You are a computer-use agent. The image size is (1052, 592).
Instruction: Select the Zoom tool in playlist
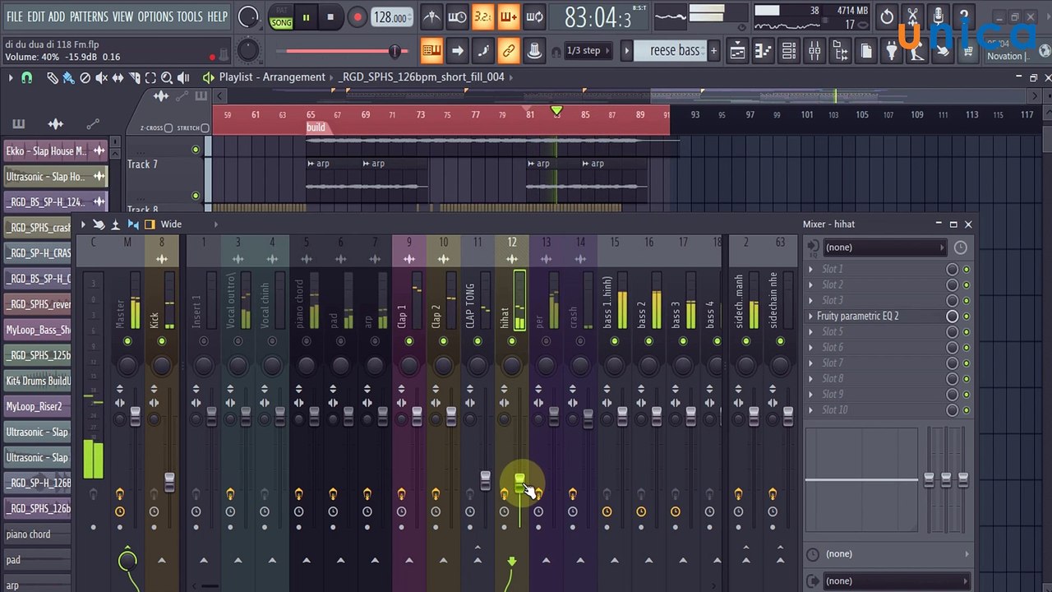167,77
